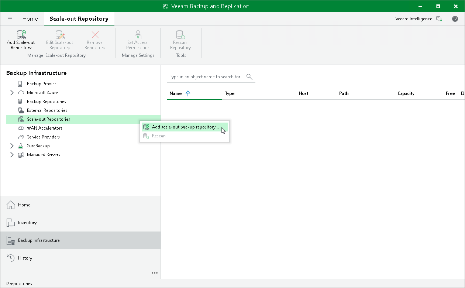Viewport: 465px width, 288px height.
Task: Go to the Inventory navigation view
Action: (x=80, y=223)
